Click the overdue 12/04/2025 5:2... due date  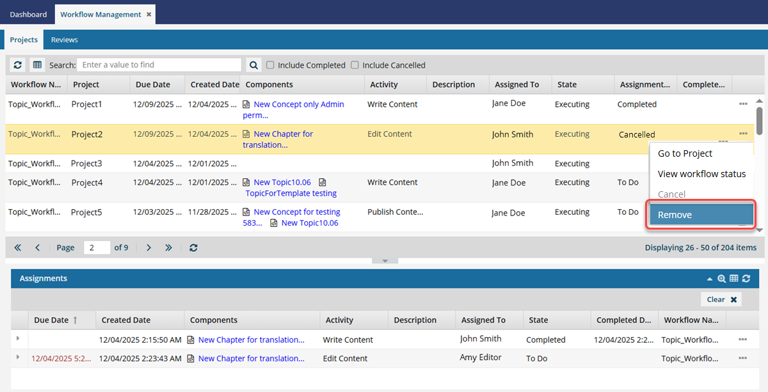coord(61,358)
